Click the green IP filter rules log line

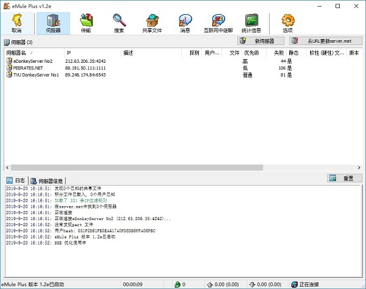(56, 201)
